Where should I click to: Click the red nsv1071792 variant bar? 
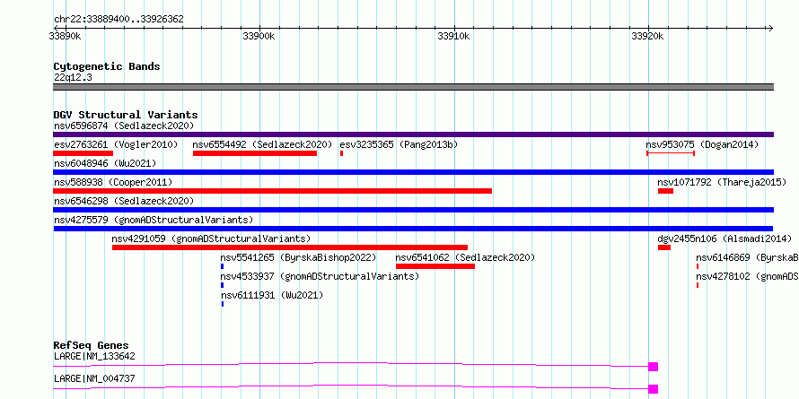[x=665, y=191]
